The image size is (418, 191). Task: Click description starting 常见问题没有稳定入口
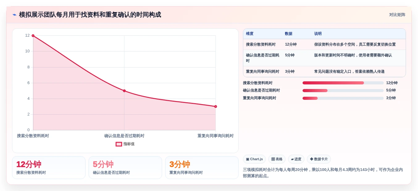coord(349,71)
